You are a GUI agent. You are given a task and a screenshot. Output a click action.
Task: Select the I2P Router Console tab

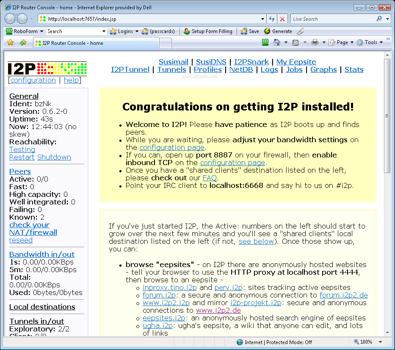96,43
